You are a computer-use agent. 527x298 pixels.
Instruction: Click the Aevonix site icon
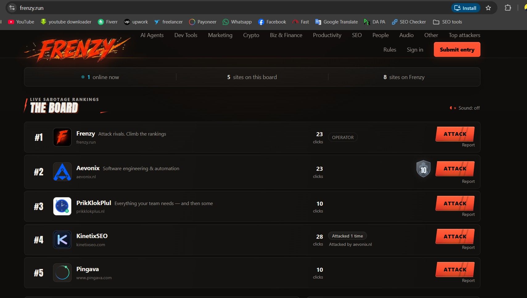(x=62, y=172)
